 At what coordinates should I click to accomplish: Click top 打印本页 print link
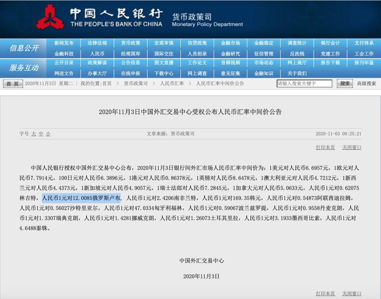[x=325, y=147]
